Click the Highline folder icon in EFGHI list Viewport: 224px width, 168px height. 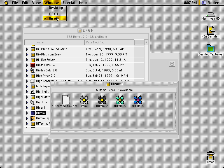pyautogui.click(x=33, y=102)
